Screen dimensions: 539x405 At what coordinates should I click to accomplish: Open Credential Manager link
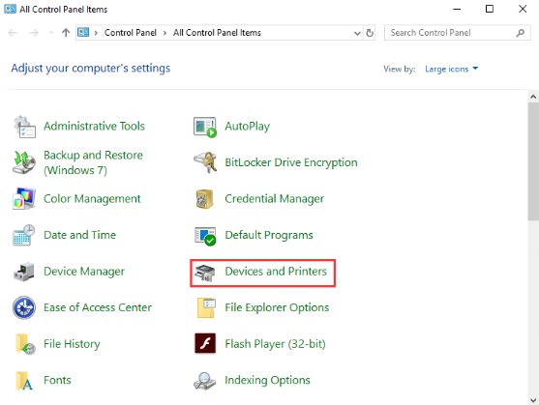pos(274,199)
